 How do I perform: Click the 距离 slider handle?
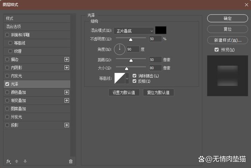pyautogui.click(x=131, y=60)
